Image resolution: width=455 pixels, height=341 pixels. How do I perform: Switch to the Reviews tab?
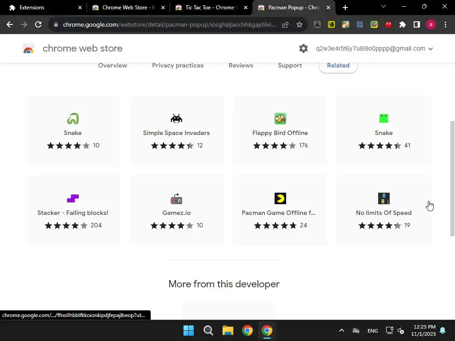click(x=241, y=66)
